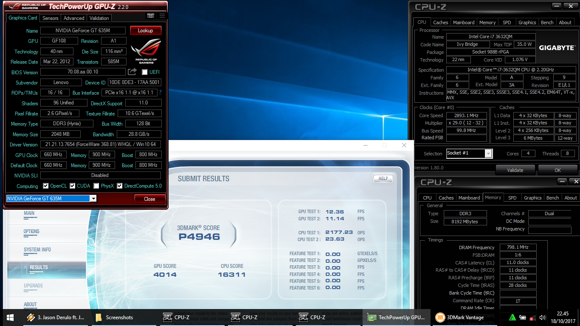Viewport: 580px width, 326px height.
Task: Open SPD tab in lower CPU-Z window
Action: [x=512, y=198]
